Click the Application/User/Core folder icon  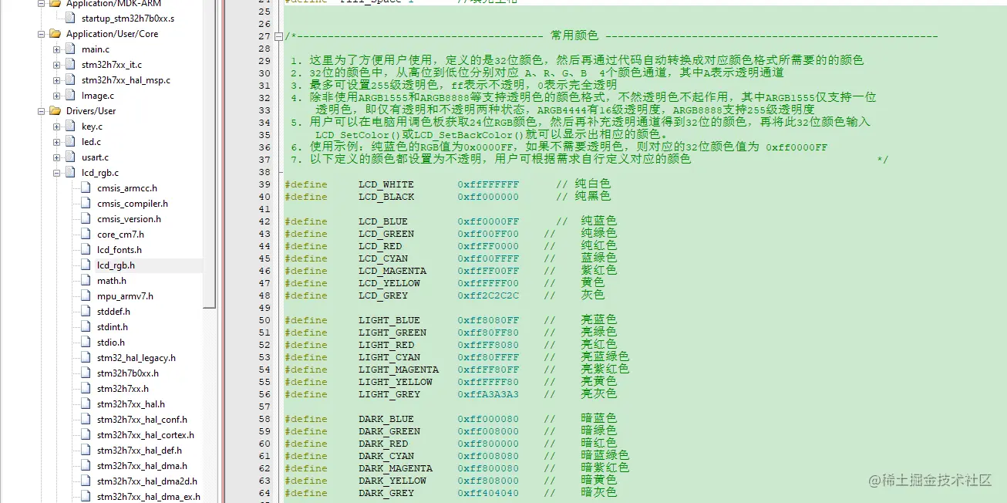click(55, 34)
